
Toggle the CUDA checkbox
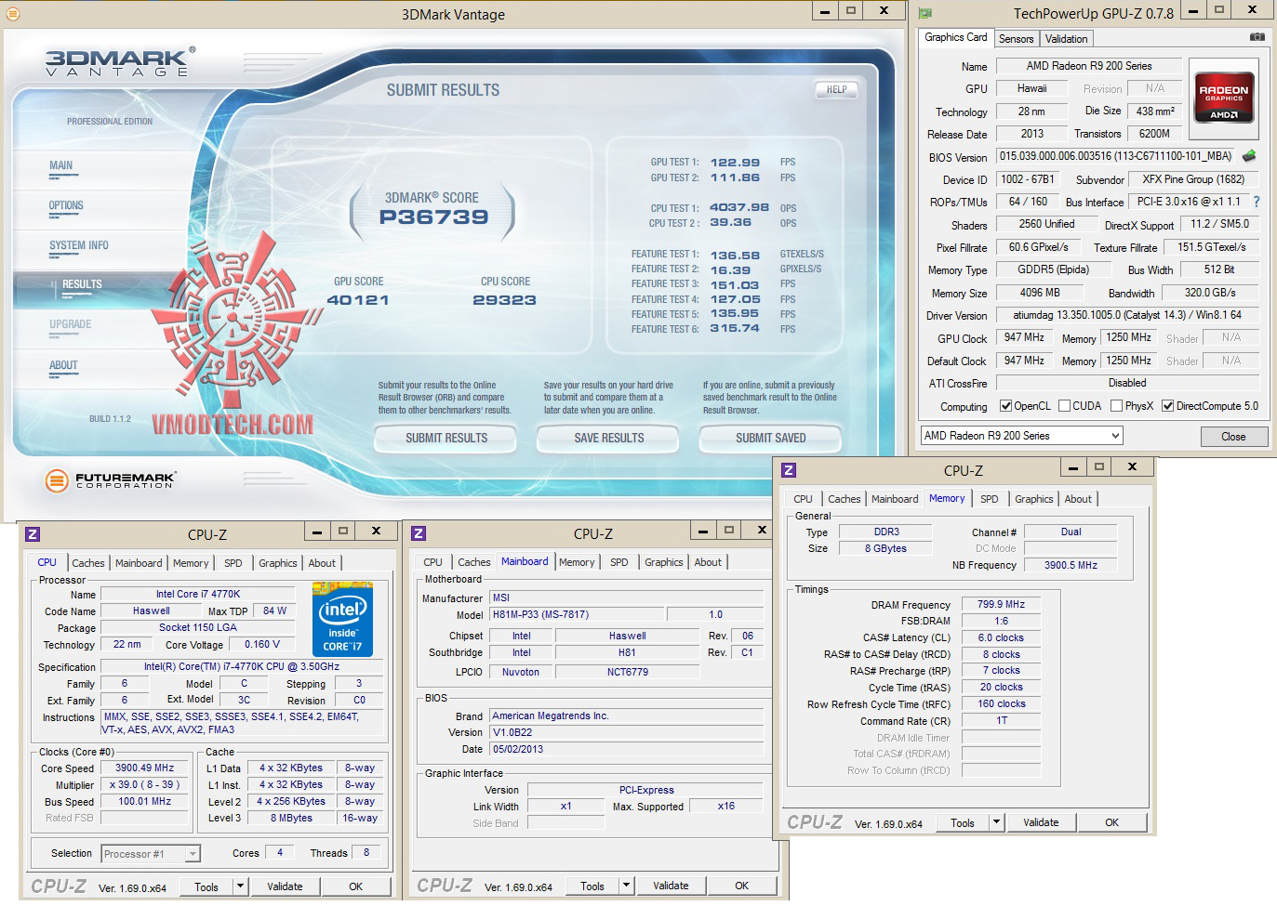(1064, 406)
